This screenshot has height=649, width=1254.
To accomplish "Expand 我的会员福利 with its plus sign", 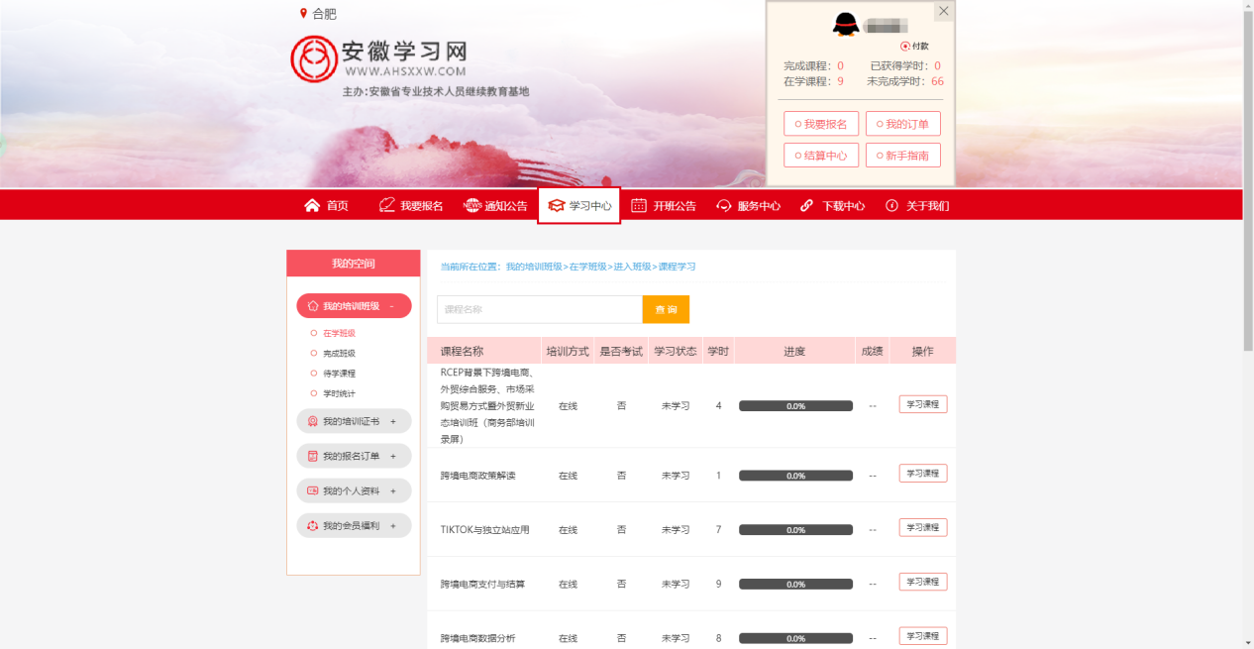I will 393,525.
